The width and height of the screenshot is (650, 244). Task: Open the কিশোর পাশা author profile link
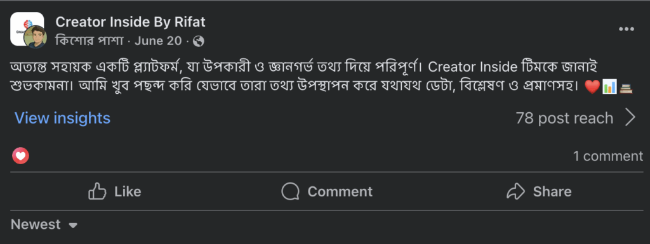(x=90, y=41)
